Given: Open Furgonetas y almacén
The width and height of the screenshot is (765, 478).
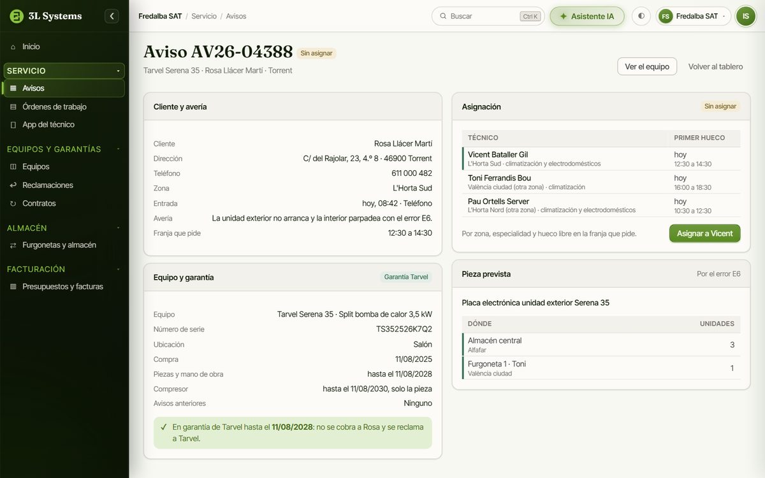Looking at the screenshot, I should [x=64, y=245].
